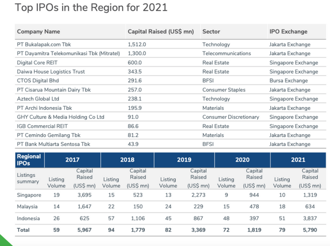Screen dimensions: 330x246
Task: Click the Regional IPOs header cell
Action: [29, 159]
